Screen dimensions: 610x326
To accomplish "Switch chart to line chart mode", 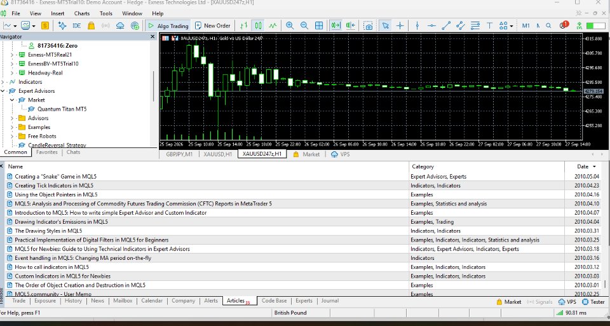I will click(x=273, y=25).
